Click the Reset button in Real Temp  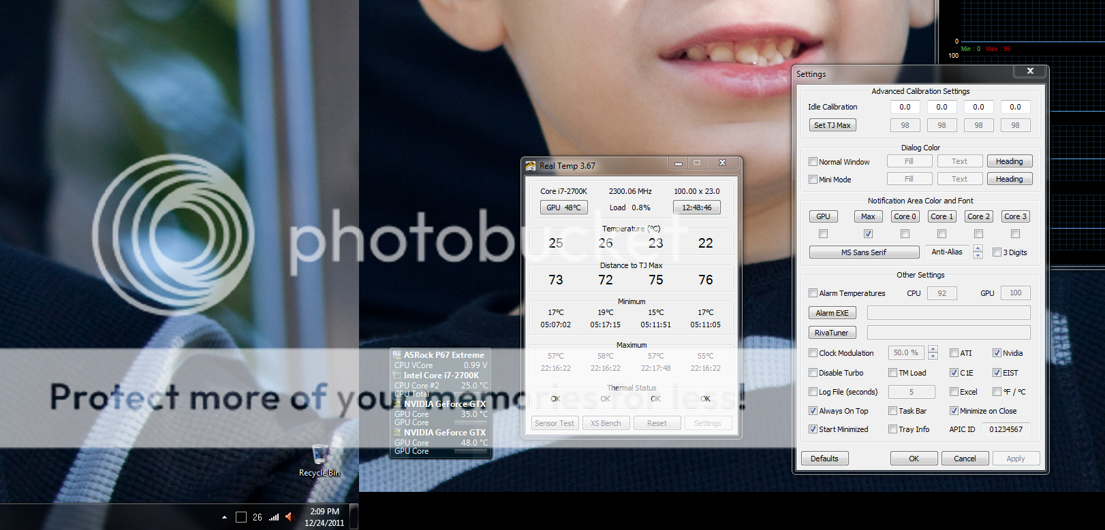coord(657,423)
